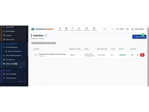
Task: Filter activities by Cancelled
Action: [52, 43]
